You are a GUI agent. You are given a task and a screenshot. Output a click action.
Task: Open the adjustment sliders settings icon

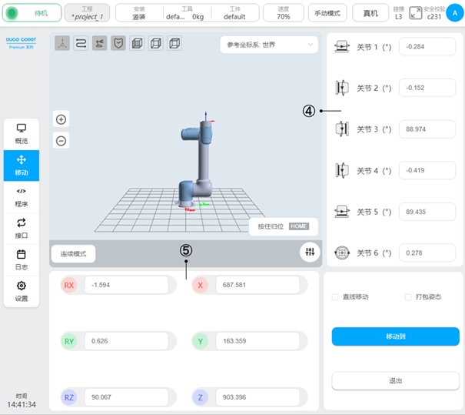tap(309, 252)
